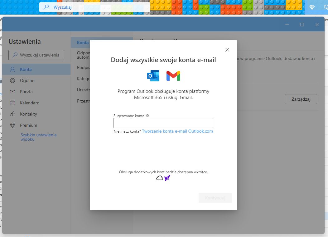
Task: Close the Ustawienia settings window
Action: (317, 25)
